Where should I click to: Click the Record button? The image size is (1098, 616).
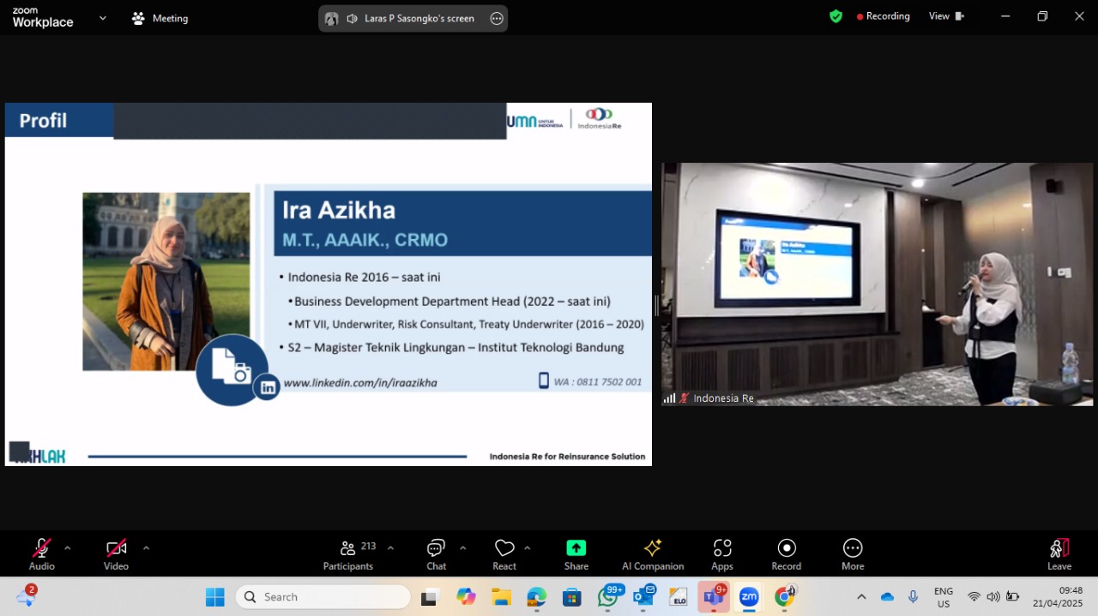(x=786, y=553)
